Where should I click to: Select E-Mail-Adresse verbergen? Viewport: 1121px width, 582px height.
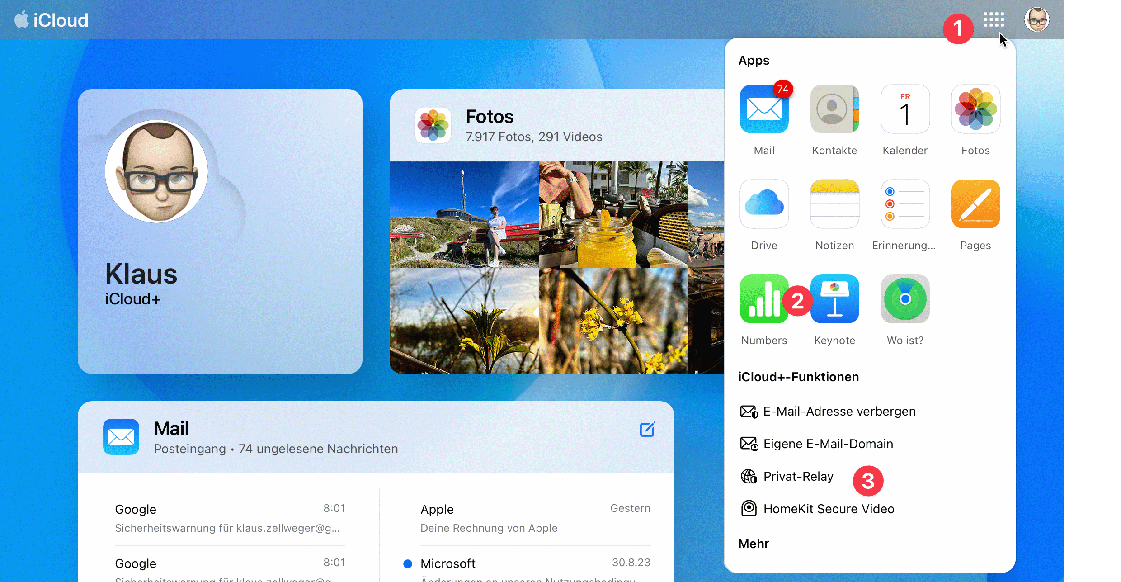tap(828, 412)
